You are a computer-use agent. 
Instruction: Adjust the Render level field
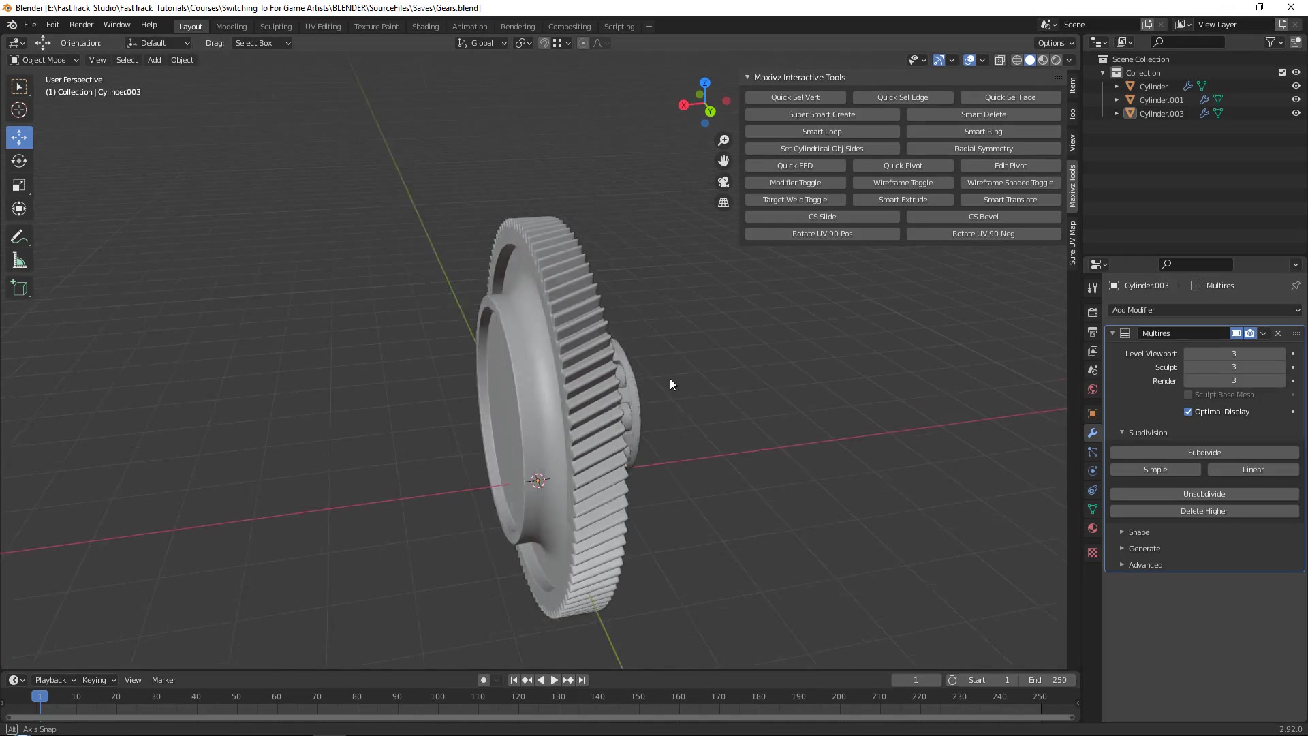pyautogui.click(x=1234, y=380)
